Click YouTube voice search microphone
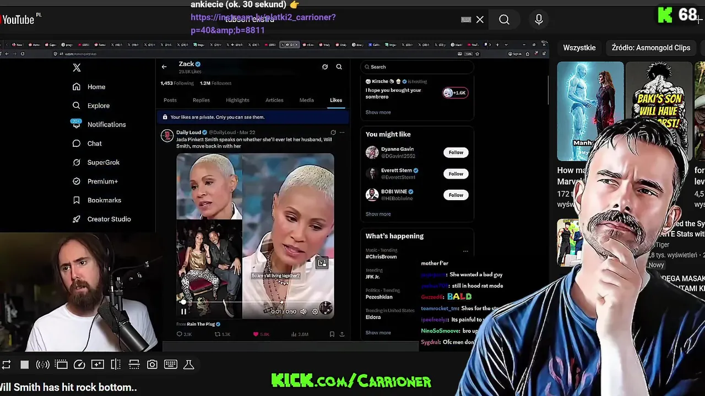This screenshot has width=705, height=396. [539, 20]
